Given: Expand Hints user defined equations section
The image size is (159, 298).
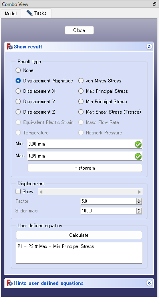Looking at the screenshot, I should (x=149, y=283).
